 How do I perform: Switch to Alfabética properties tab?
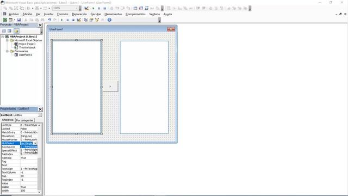(8, 120)
